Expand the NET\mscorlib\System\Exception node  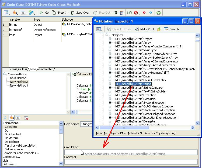(x=110, y=95)
